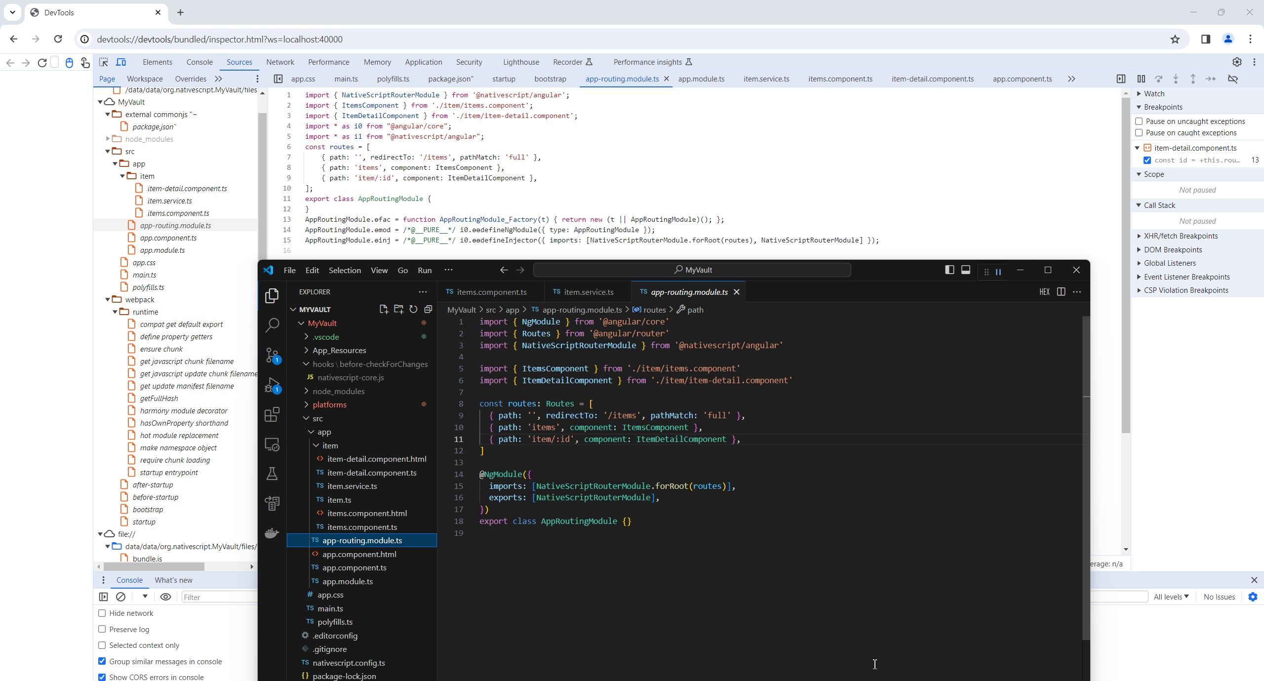This screenshot has height=681, width=1264.
Task: Open the Run and Debug view
Action: (272, 385)
